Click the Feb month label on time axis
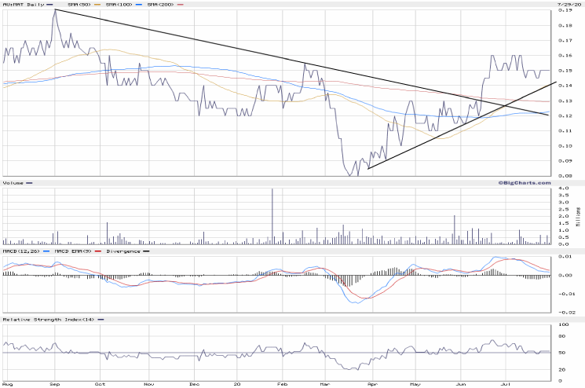 (283, 384)
